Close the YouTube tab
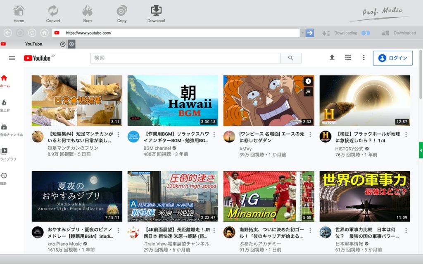This screenshot has height=264, width=423. [x=63, y=44]
